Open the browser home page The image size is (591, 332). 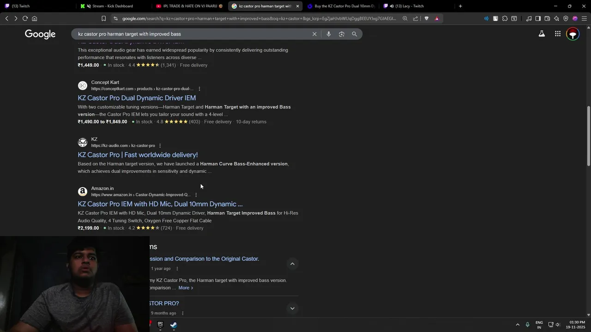(x=34, y=18)
